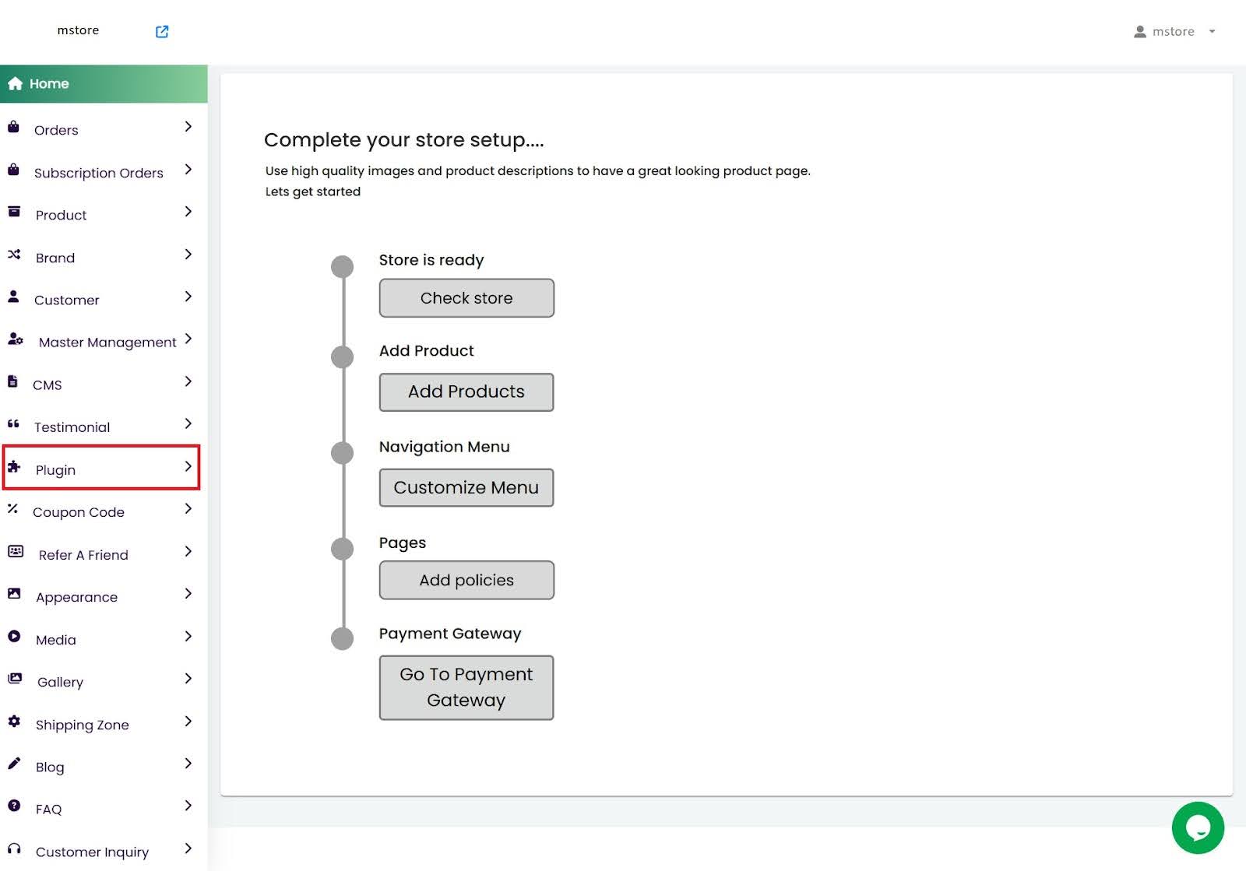Click the Testimonial quote icon
Image resolution: width=1246 pixels, height=871 pixels.
(x=13, y=424)
